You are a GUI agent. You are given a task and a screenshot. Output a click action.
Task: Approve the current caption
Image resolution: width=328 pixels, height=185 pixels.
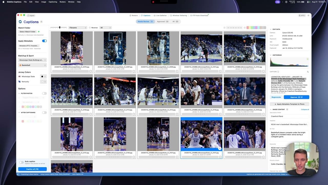point(296,97)
